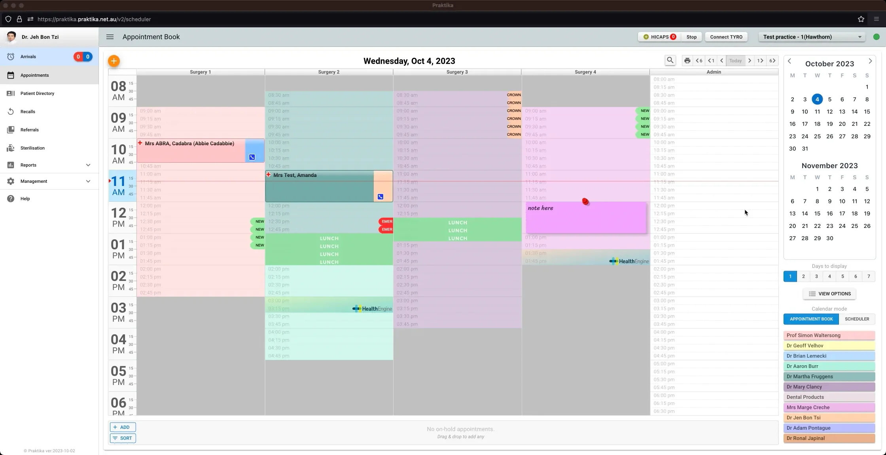Click Prof Simon Waltersong color swatch

[829, 336]
